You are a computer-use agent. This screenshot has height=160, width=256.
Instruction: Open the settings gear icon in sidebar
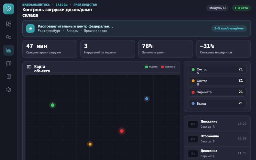[9, 90]
